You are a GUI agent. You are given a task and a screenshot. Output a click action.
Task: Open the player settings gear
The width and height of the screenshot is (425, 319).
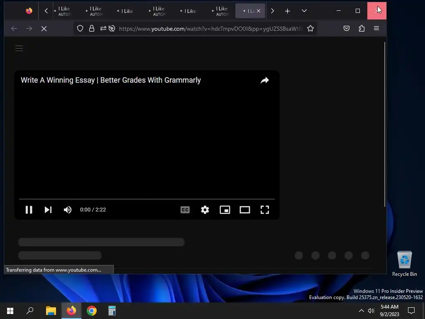pyautogui.click(x=205, y=210)
